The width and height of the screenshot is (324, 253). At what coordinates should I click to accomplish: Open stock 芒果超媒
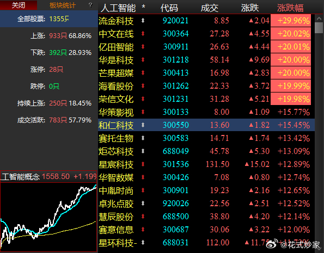coord(116,73)
